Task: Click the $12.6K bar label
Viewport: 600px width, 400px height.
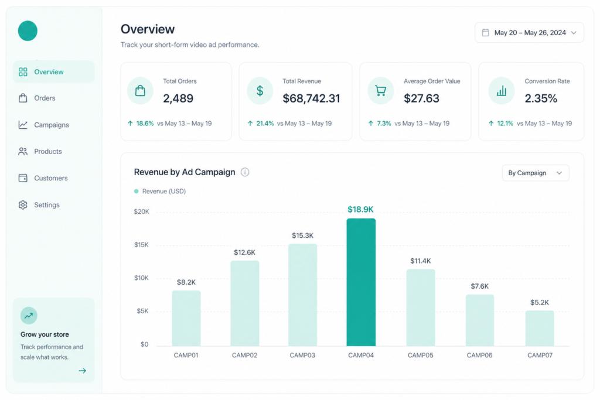Action: [244, 252]
